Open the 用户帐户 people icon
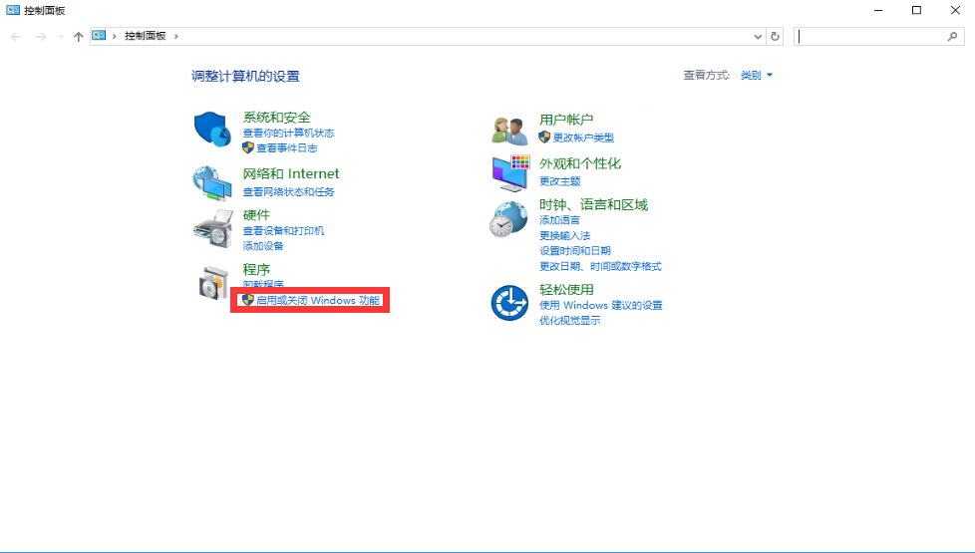Image resolution: width=975 pixels, height=553 pixels. click(x=509, y=131)
